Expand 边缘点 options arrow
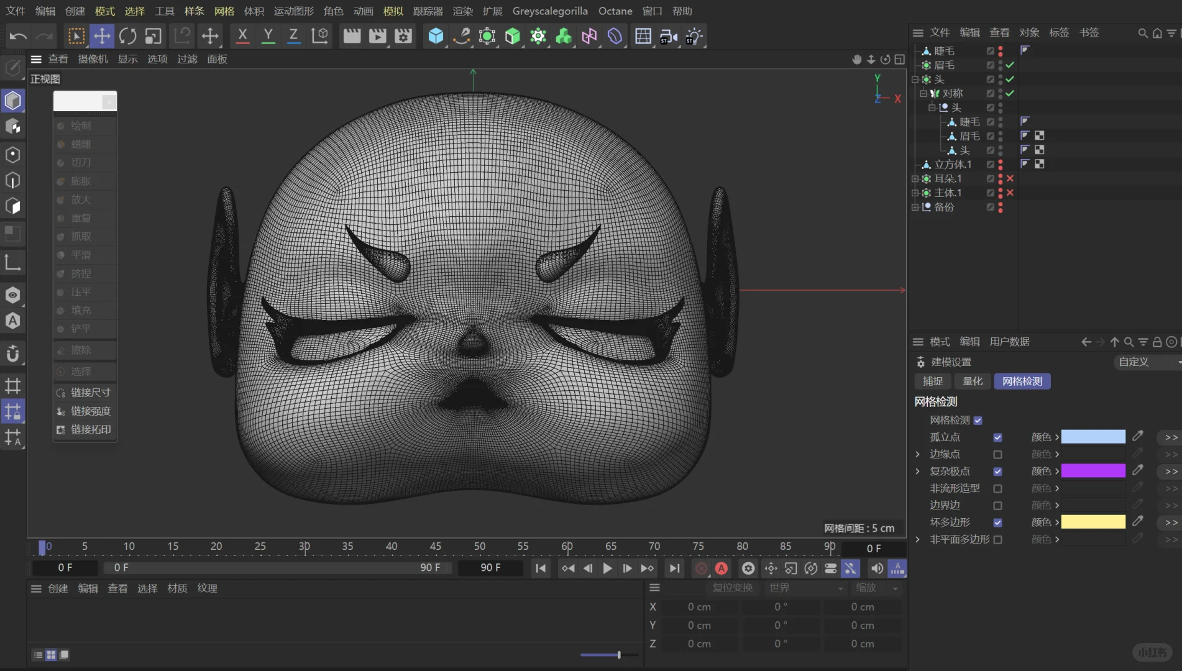 (x=918, y=454)
